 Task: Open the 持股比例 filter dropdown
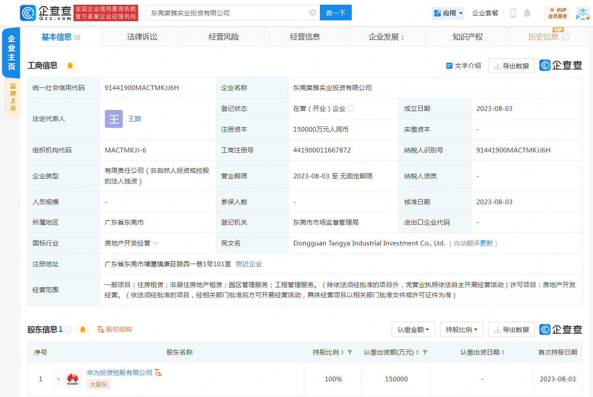pyautogui.click(x=461, y=329)
